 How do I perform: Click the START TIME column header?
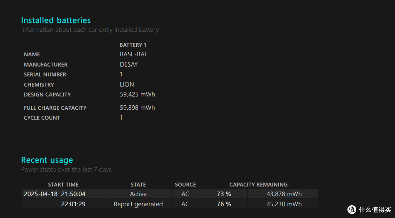point(63,184)
